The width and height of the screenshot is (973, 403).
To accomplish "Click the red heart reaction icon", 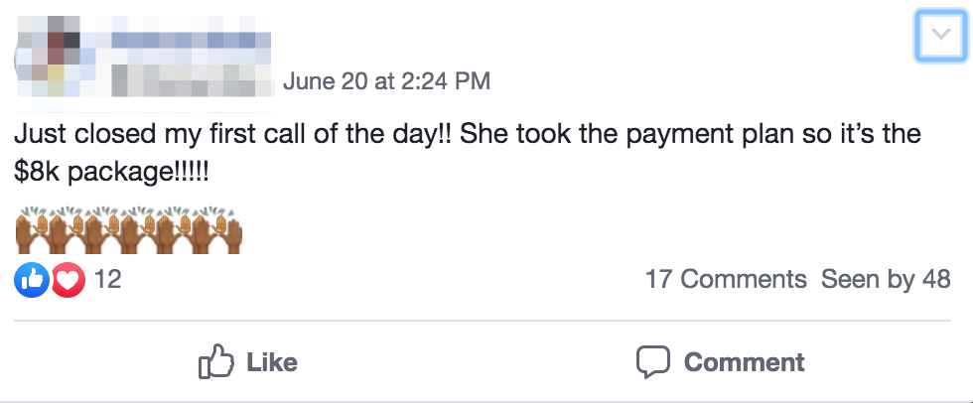I will (68, 280).
